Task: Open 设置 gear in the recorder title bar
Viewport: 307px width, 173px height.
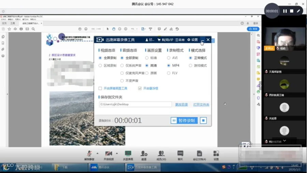Action: 192,40
